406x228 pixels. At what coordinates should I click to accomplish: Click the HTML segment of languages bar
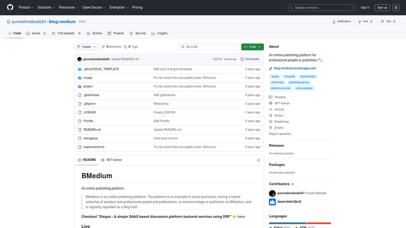click(319, 223)
